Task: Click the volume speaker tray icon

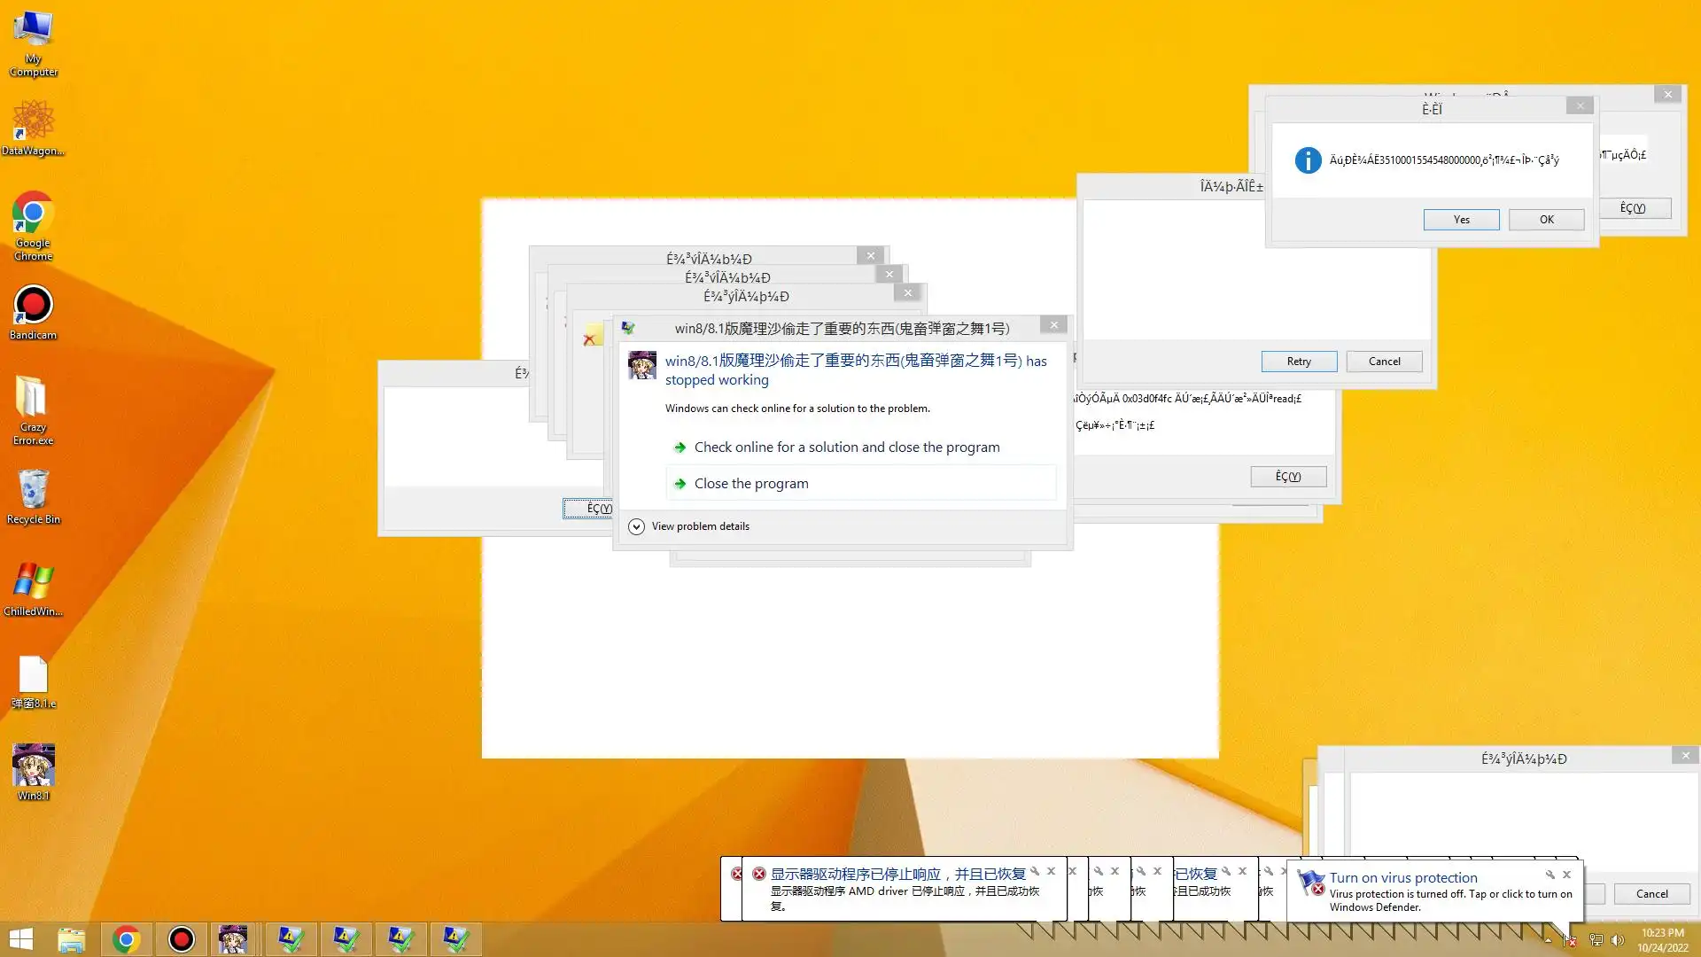Action: click(1617, 940)
